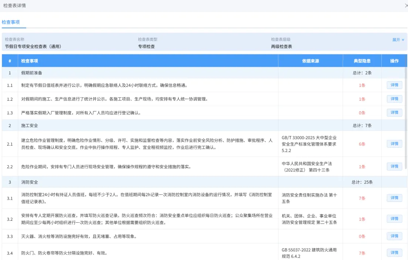408x260 pixels.
Task: Open 详情 for item 3.2
Action: (x=394, y=219)
